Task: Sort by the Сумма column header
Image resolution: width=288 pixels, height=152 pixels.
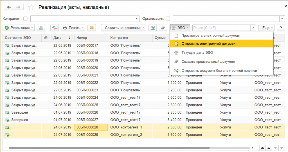Action: [x=161, y=38]
